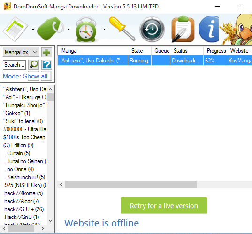Click the blue question mark help button

point(46,65)
